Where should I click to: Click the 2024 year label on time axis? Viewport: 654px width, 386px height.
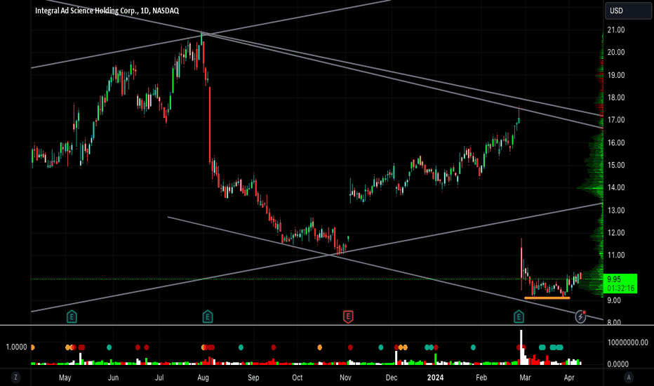pyautogui.click(x=436, y=378)
